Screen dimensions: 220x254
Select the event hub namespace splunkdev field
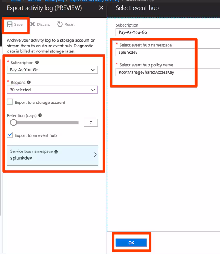[x=168, y=52]
